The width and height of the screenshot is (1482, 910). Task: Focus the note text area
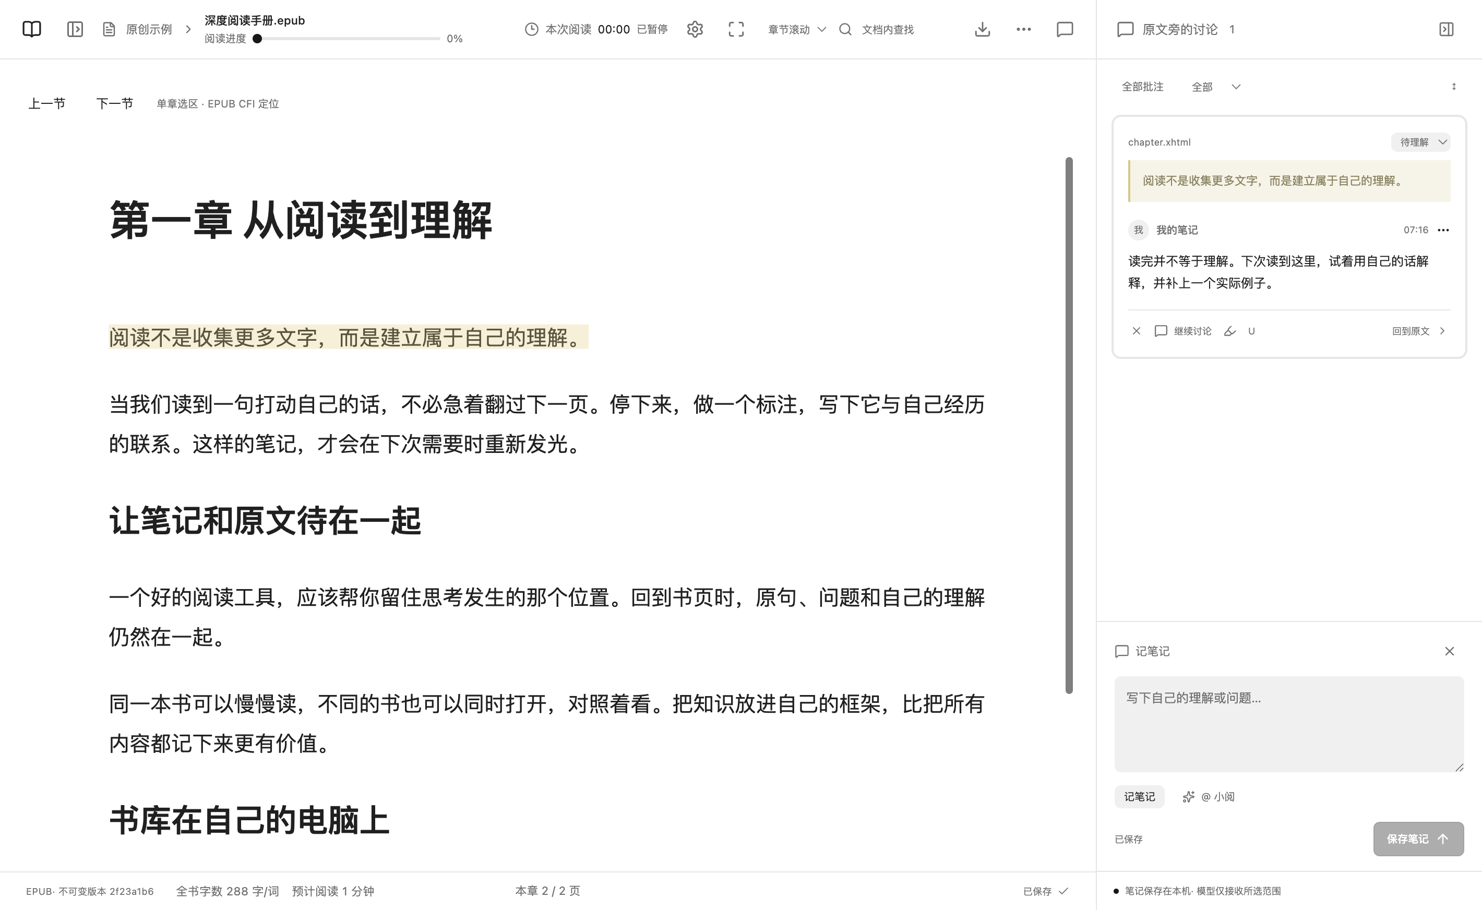tap(1289, 724)
